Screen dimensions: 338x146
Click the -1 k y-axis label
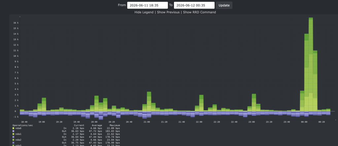[16, 117]
